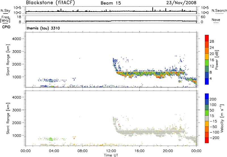Screen dimensions: 227x157
Task: Click the 'Nave' legend label
Action: (x=216, y=20)
